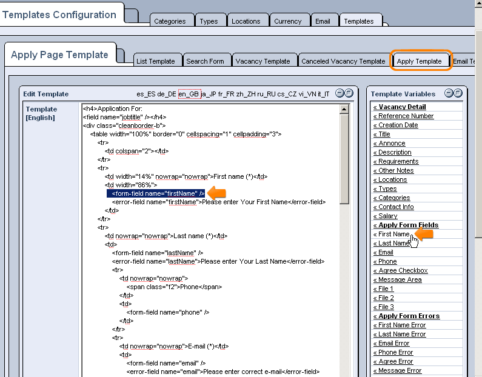
Task: Collapse the Edit Template panel with the minus icon
Action: tap(340, 93)
